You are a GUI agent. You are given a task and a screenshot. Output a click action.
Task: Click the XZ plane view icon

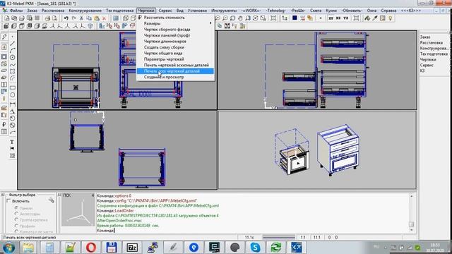click(338, 18)
